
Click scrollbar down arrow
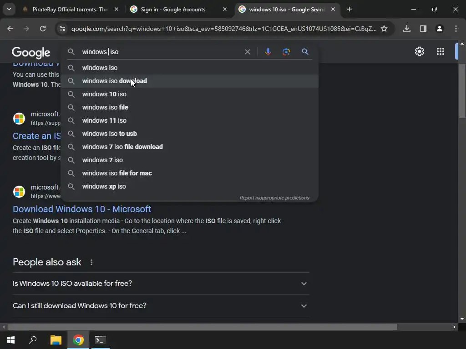(x=462, y=319)
